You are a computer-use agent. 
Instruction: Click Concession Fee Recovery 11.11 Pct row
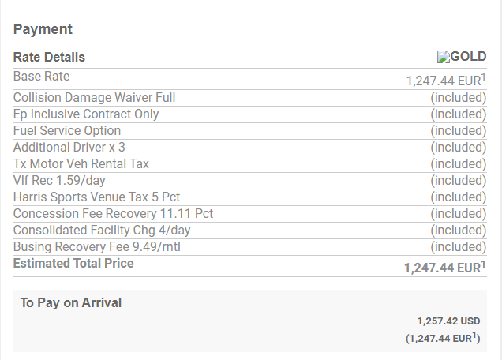pos(113,214)
